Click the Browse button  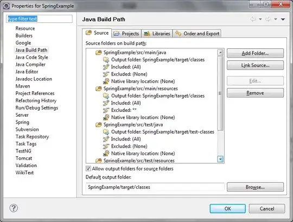pos(255,187)
